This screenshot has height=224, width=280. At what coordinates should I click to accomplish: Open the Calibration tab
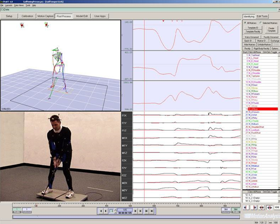tap(27, 16)
